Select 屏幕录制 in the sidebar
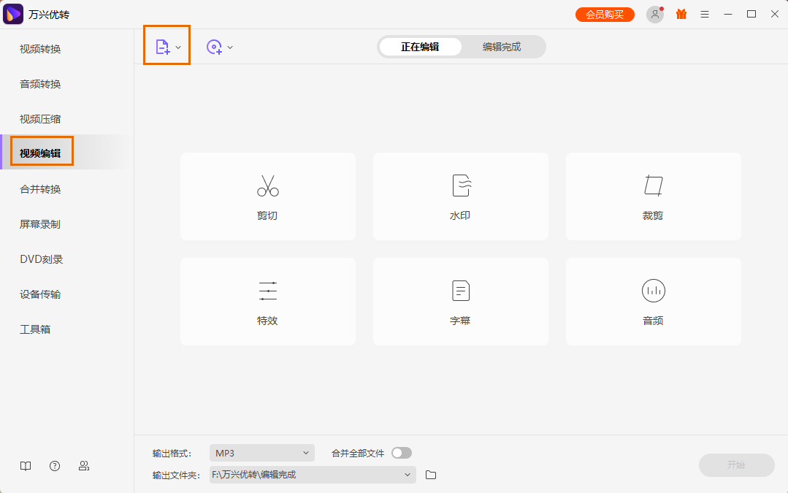The image size is (788, 493). click(x=42, y=224)
